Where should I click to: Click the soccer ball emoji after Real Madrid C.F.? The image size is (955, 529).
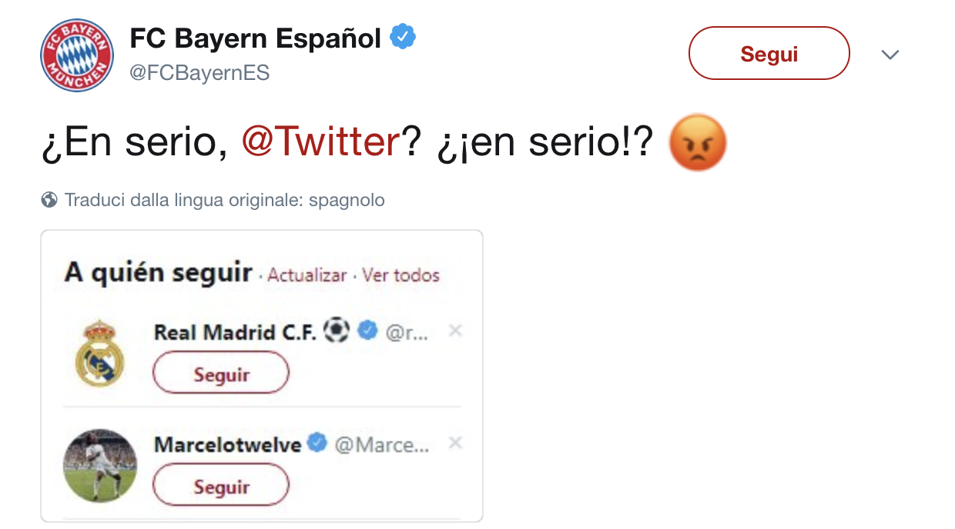click(x=337, y=331)
